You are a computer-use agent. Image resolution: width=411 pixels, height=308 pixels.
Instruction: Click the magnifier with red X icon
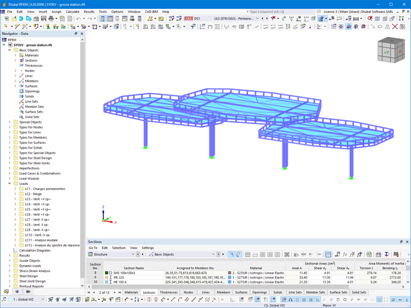(370, 19)
